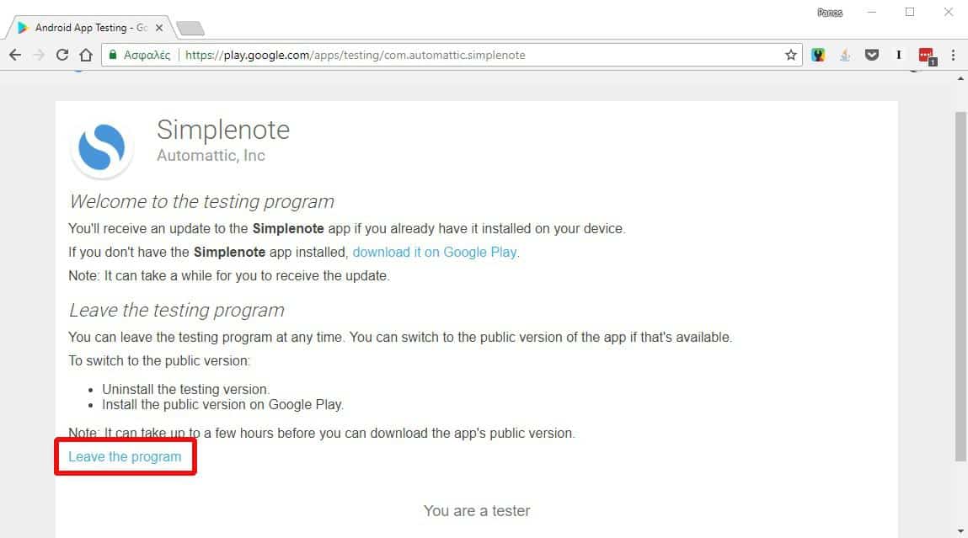
Task: Open the browser home page icon
Action: [x=86, y=55]
